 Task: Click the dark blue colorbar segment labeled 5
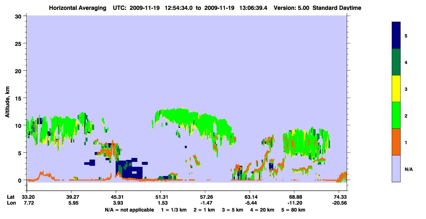(x=396, y=35)
